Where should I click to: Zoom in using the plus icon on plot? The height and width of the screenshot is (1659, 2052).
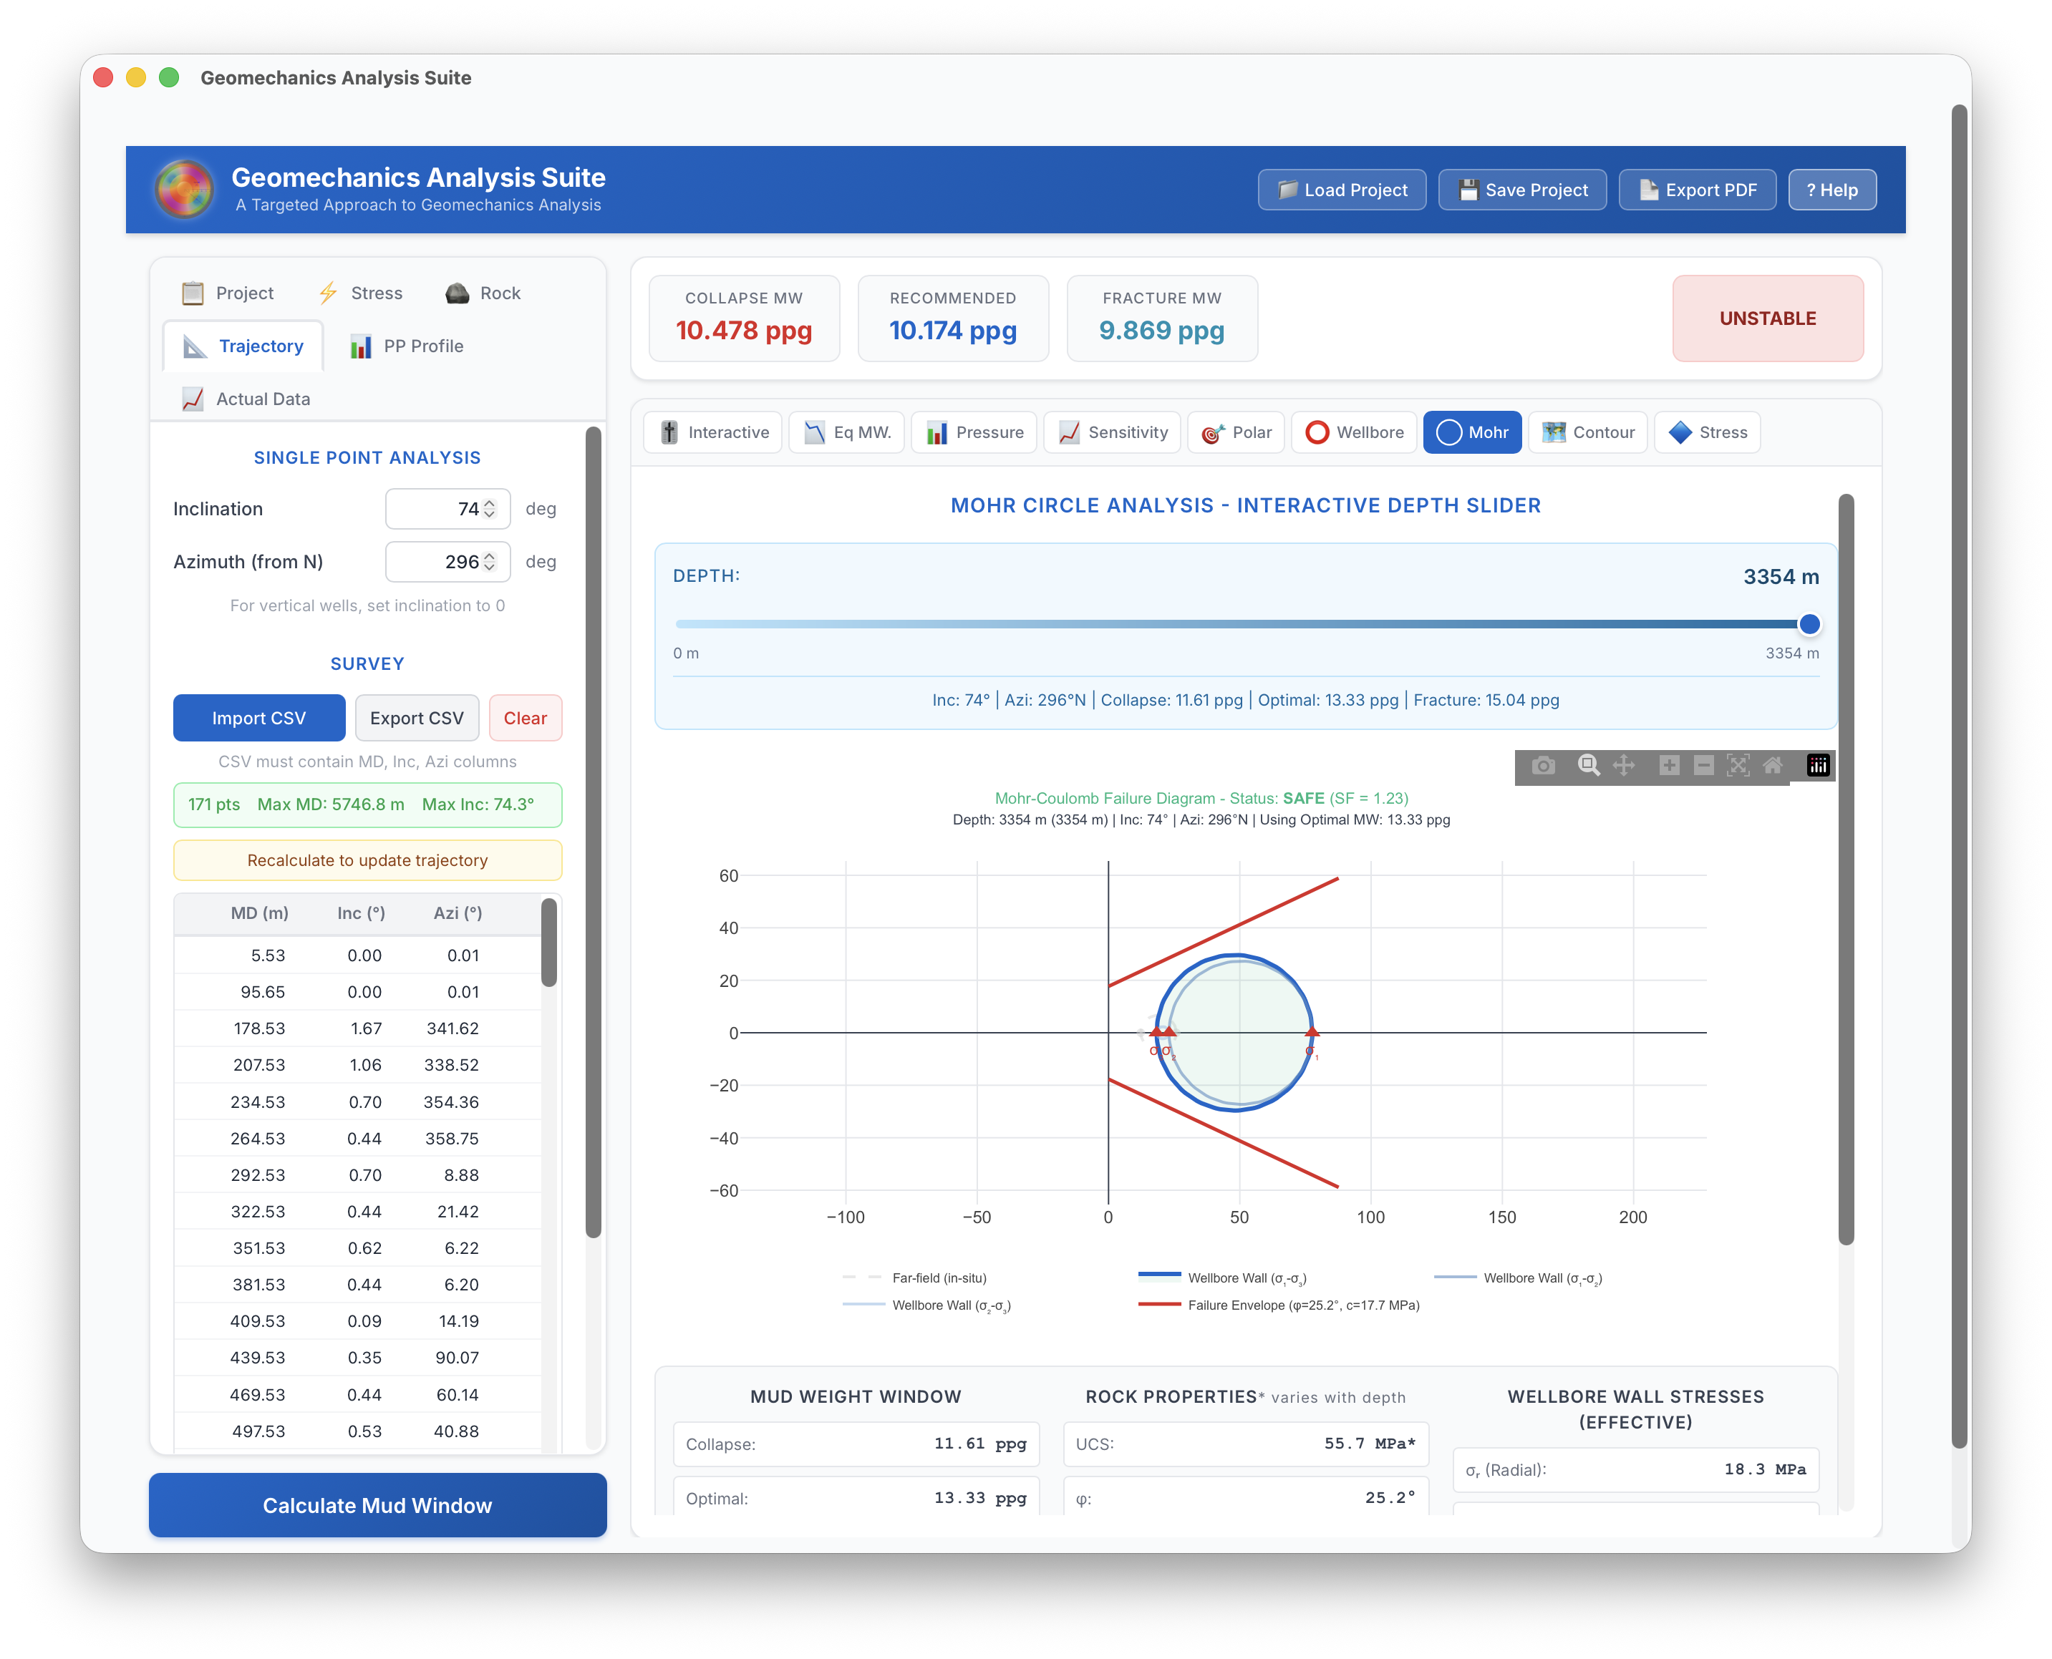(x=1669, y=766)
